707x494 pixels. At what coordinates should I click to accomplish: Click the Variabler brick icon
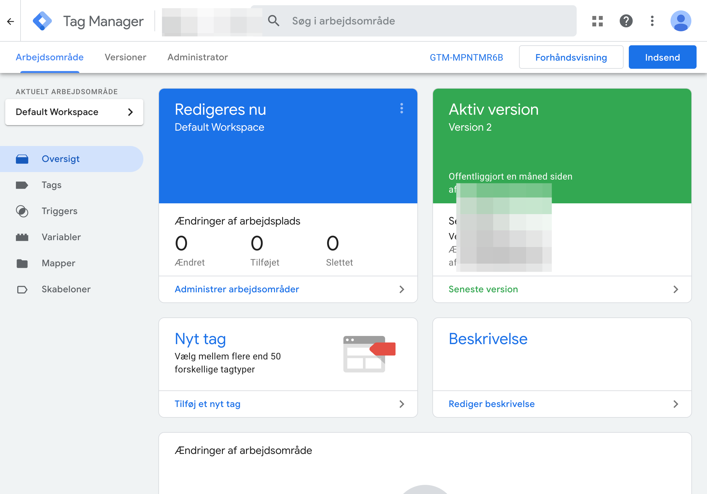(22, 237)
